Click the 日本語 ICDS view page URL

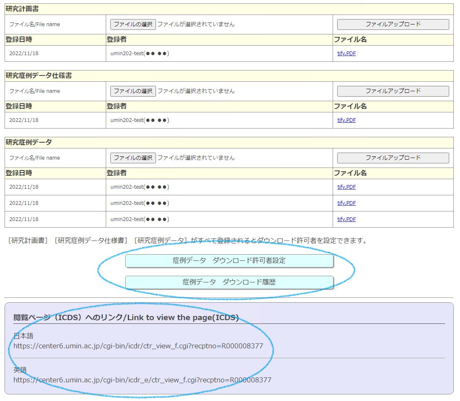[x=138, y=346]
